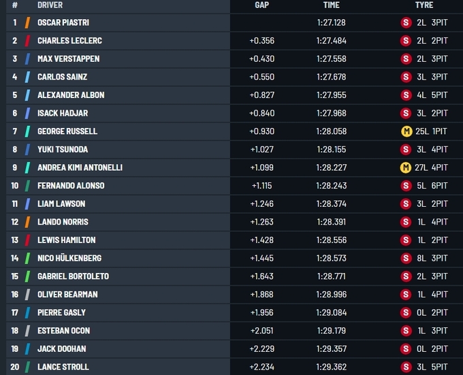Image resolution: width=463 pixels, height=375 pixels.
Task: Click the GAP column header
Action: [261, 5]
